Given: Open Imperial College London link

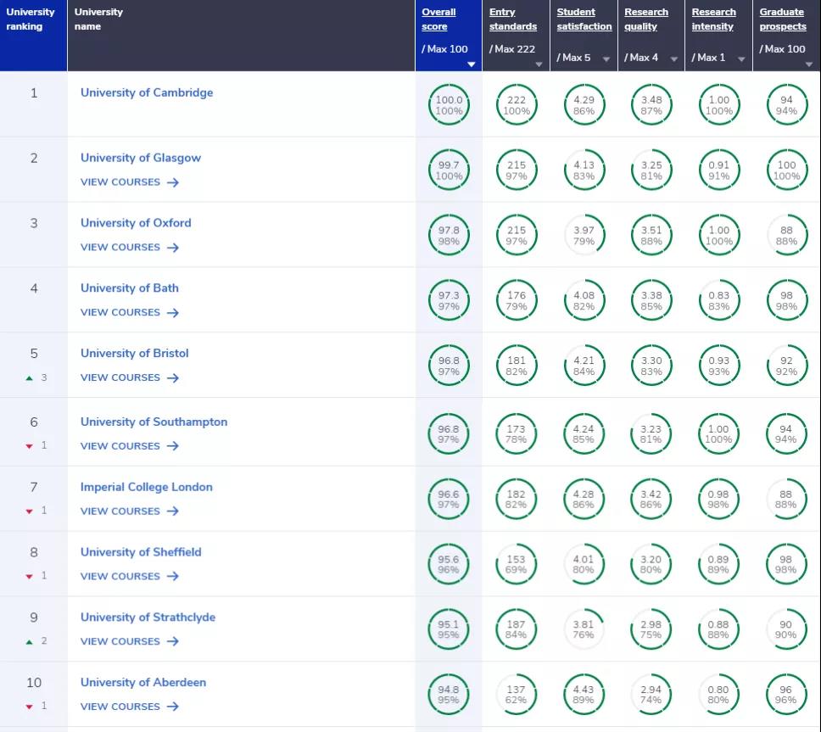Looking at the screenshot, I should point(147,487).
